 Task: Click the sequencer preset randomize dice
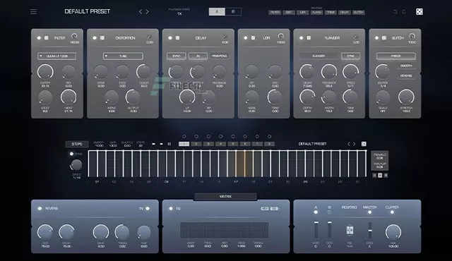coord(364,144)
